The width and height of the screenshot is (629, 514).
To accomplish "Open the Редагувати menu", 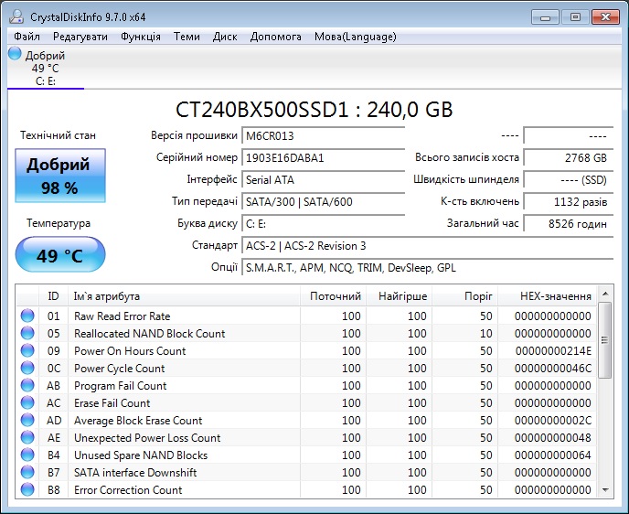I will 80,37.
